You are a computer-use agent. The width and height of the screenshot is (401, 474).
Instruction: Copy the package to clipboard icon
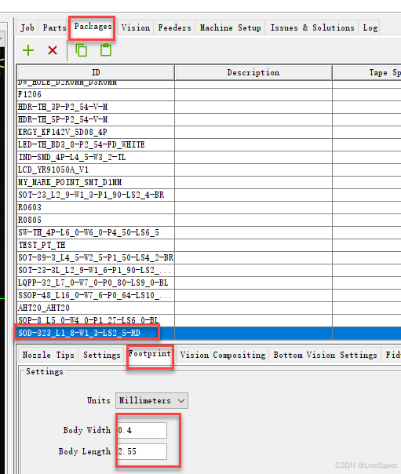[82, 50]
